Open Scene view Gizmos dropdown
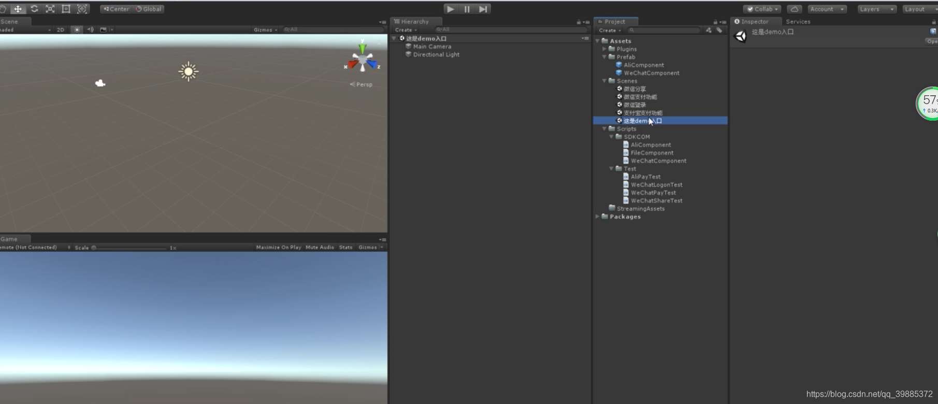Viewport: 938px width, 404px height. (265, 30)
